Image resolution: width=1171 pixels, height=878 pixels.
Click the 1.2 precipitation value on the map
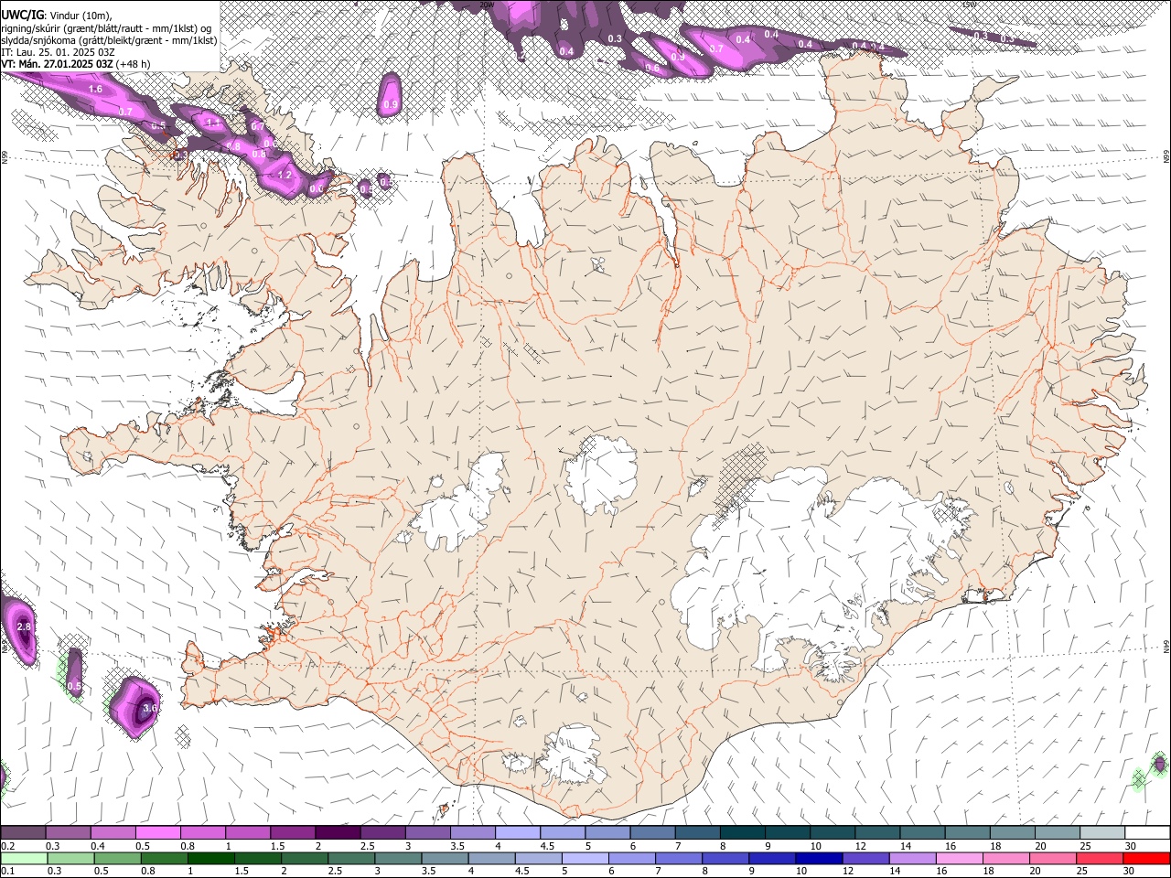coord(285,175)
